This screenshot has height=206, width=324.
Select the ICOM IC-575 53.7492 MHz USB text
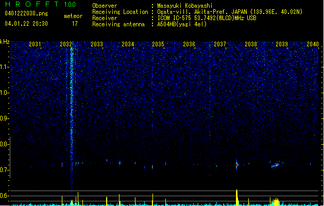(x=207, y=18)
